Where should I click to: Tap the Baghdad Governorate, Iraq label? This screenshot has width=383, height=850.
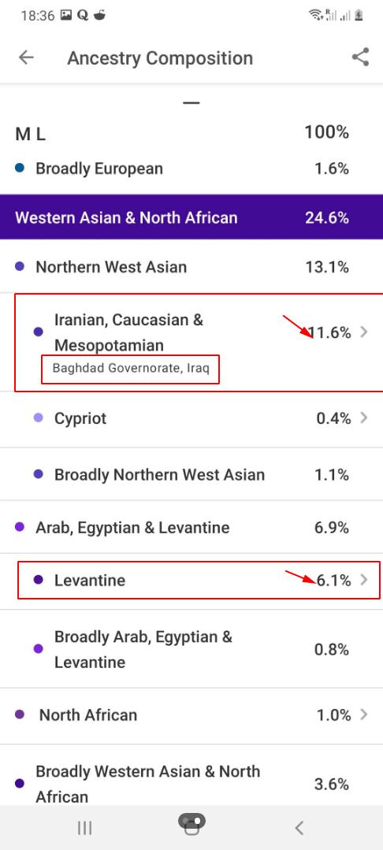click(131, 368)
